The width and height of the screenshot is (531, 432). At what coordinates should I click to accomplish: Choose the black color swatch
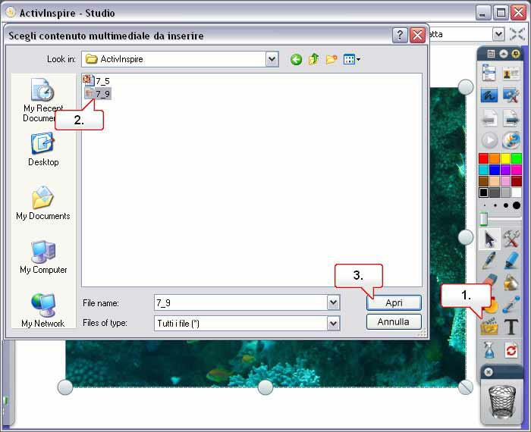click(x=484, y=193)
